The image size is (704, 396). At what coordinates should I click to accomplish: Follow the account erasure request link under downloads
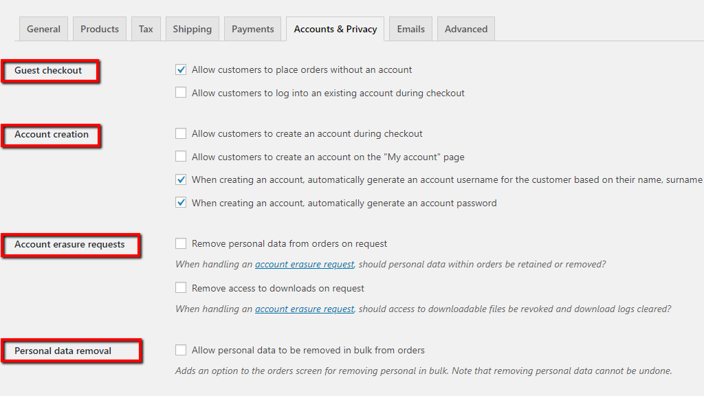305,309
